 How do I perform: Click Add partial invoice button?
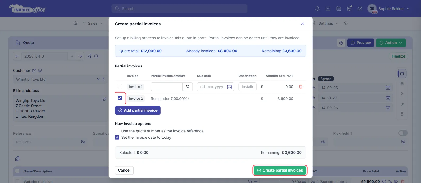pos(138,110)
